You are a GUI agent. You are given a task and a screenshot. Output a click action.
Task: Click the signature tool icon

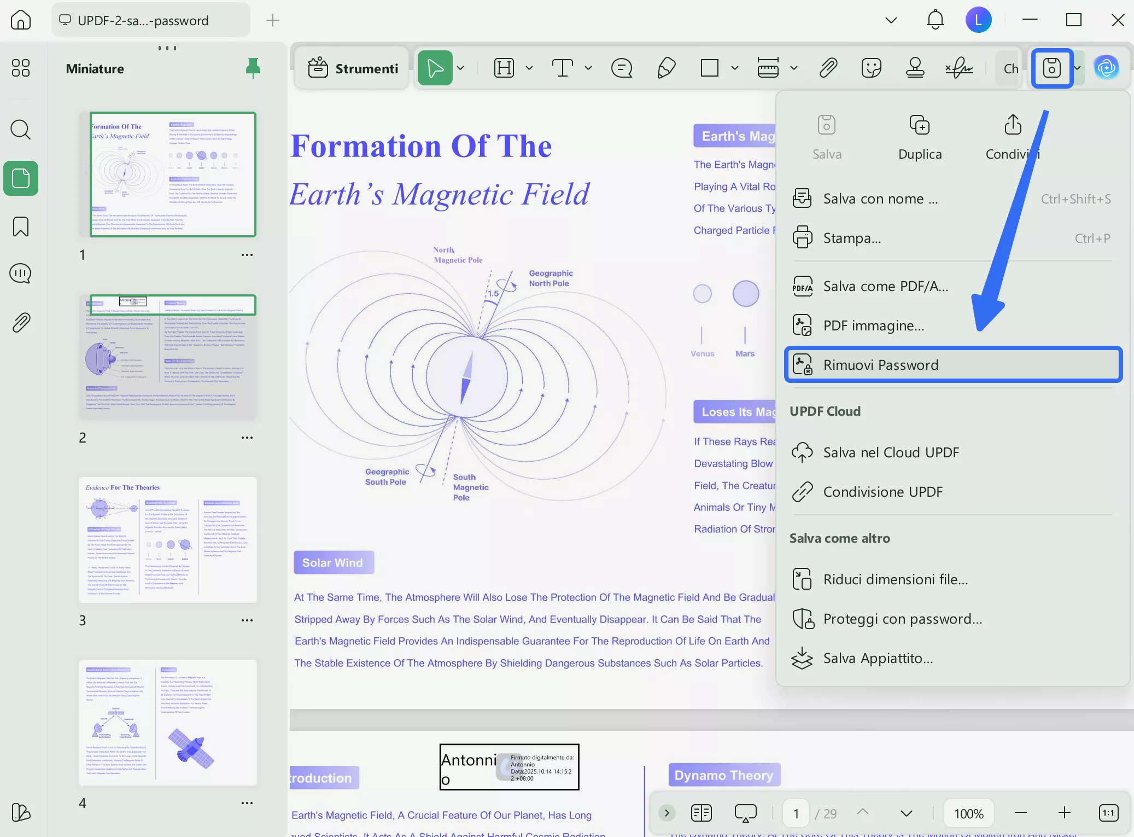[959, 68]
